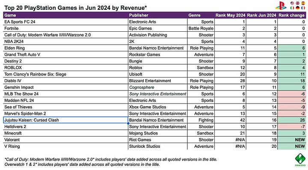Select the Blizzard Entertainment cell

coord(157,81)
